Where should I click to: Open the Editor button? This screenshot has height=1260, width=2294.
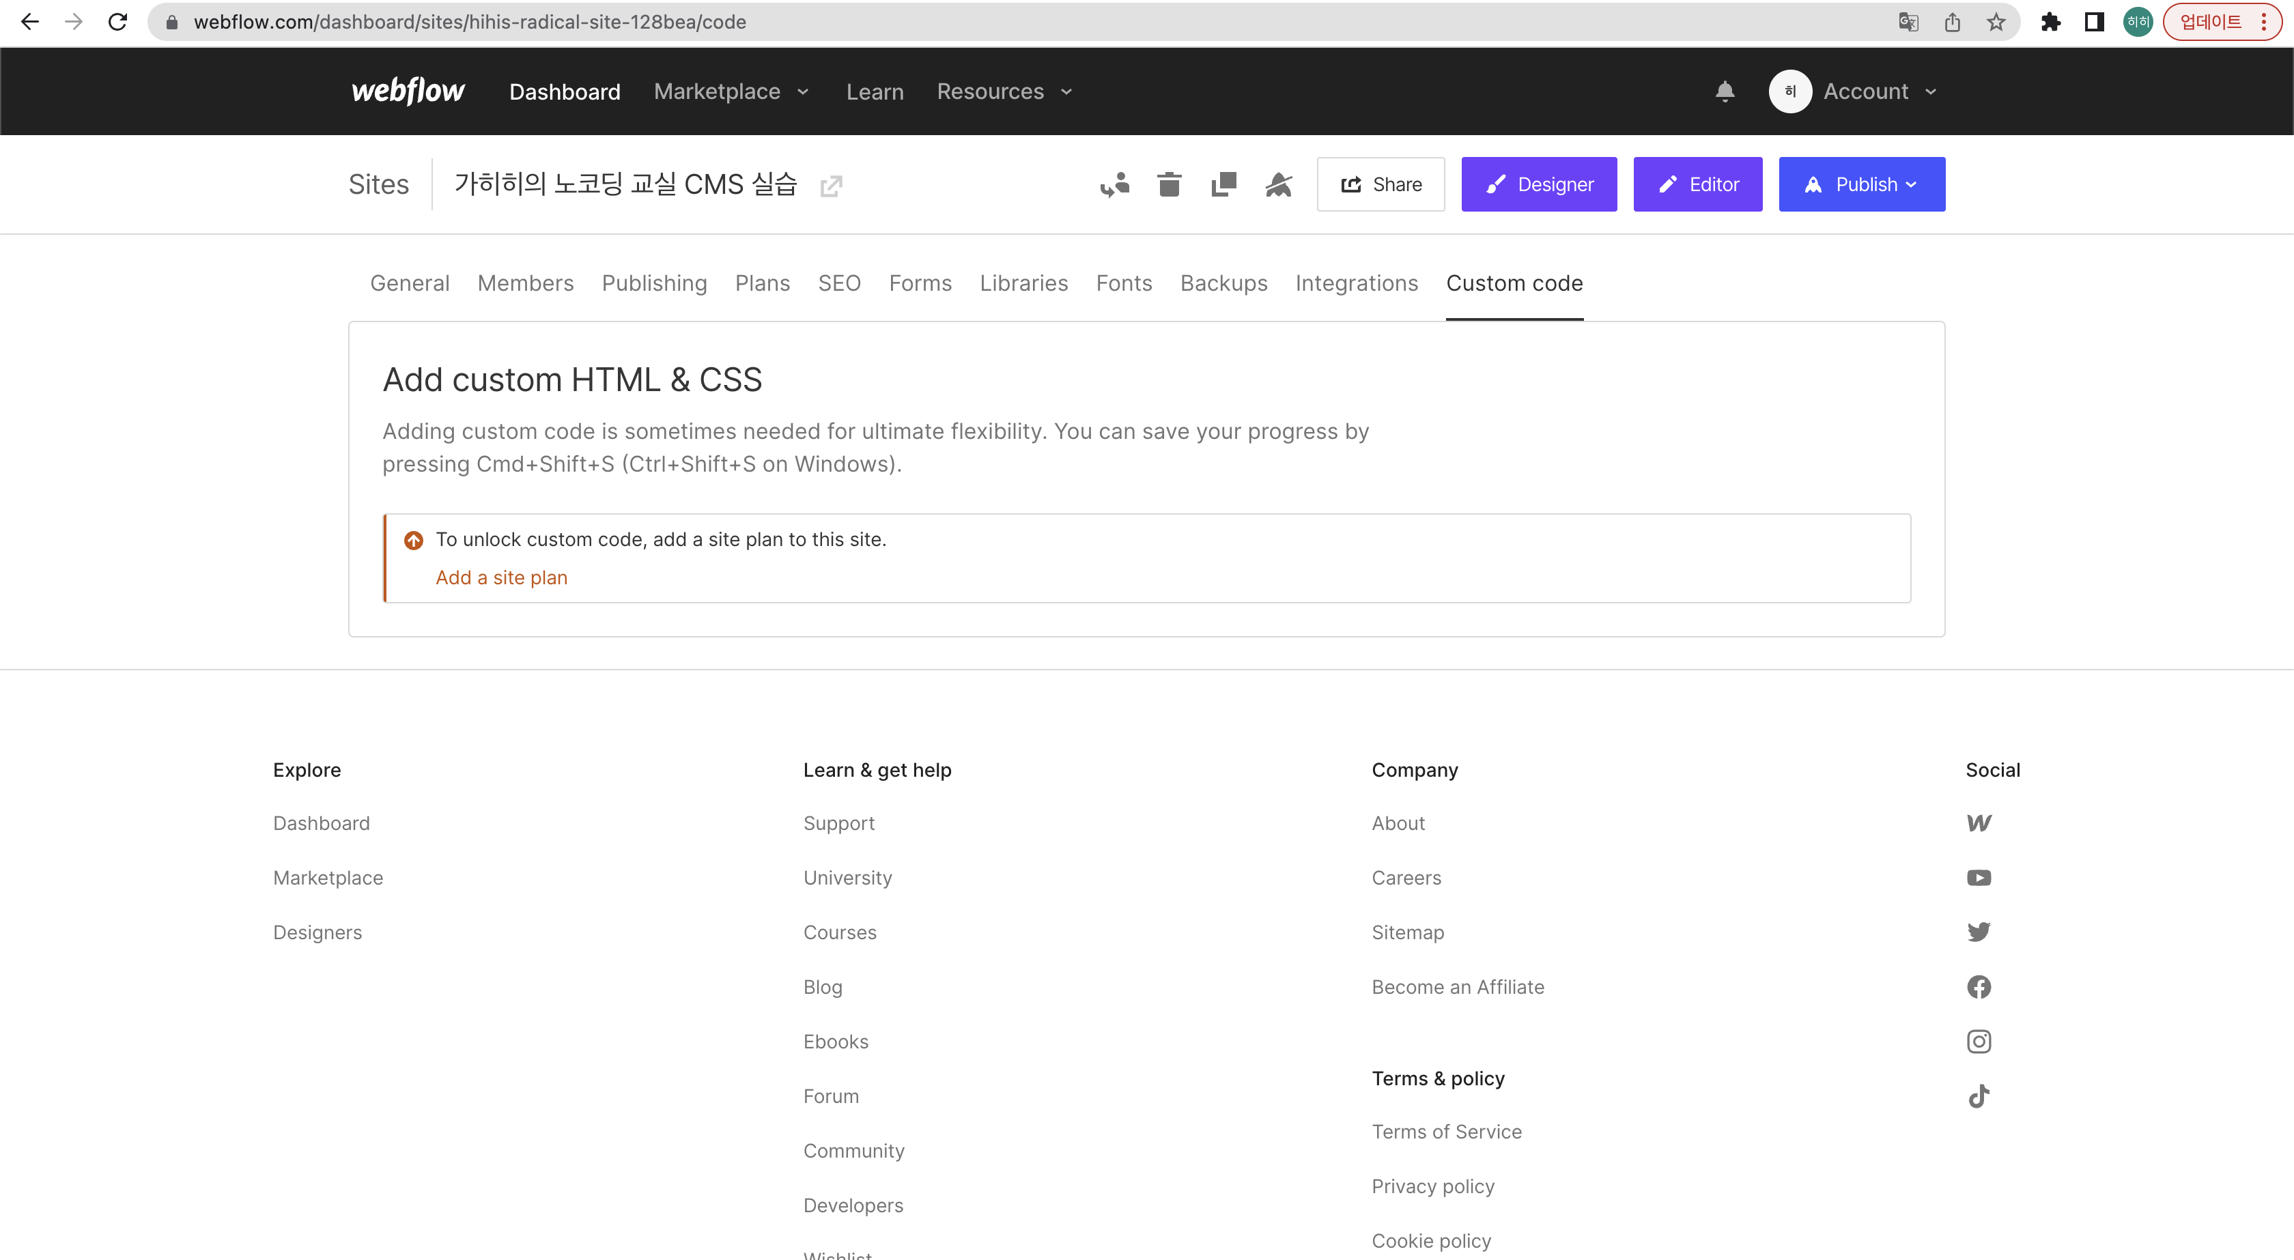click(1697, 184)
